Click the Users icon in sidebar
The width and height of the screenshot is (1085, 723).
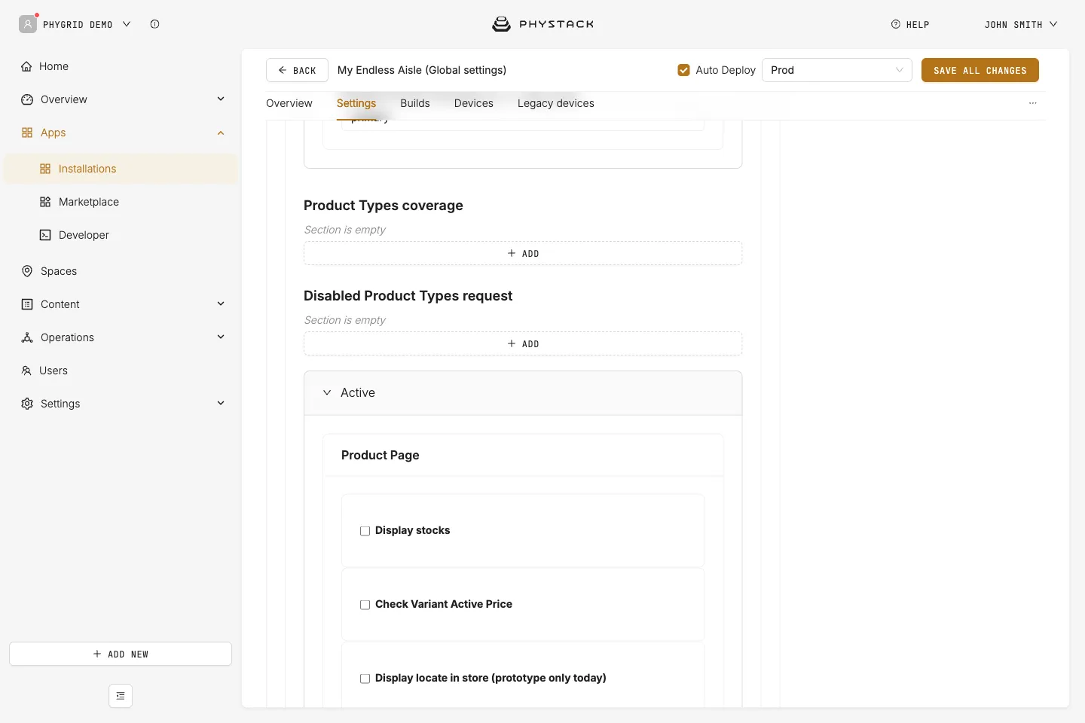tap(26, 371)
